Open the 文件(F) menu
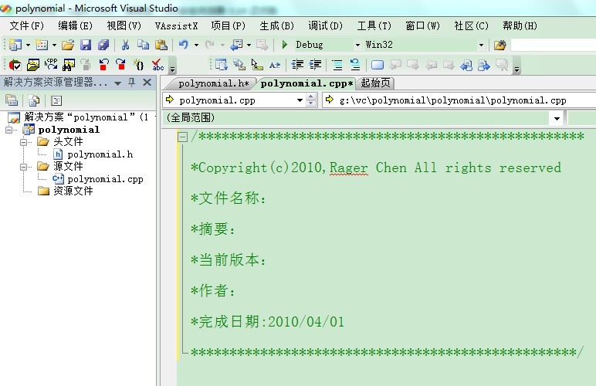 [26, 25]
